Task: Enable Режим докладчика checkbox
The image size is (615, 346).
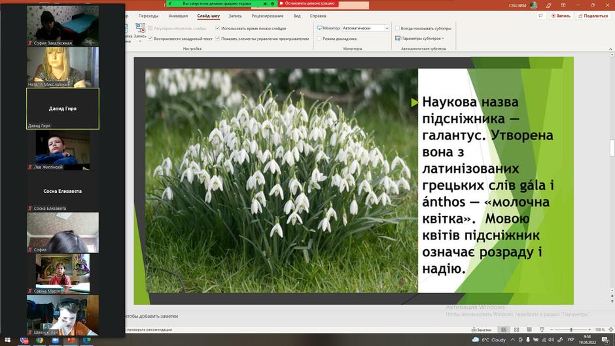Action: click(x=319, y=39)
